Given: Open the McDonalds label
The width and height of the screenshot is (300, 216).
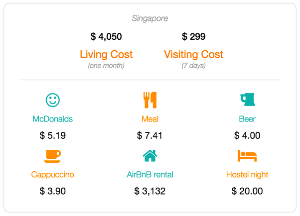Looking at the screenshot, I should (53, 119).
